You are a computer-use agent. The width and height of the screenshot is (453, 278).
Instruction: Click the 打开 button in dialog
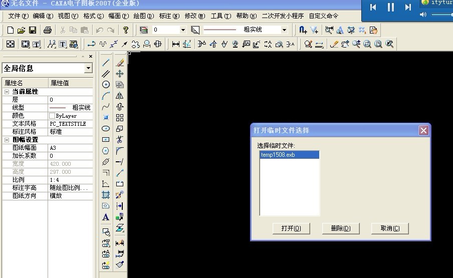(291, 228)
